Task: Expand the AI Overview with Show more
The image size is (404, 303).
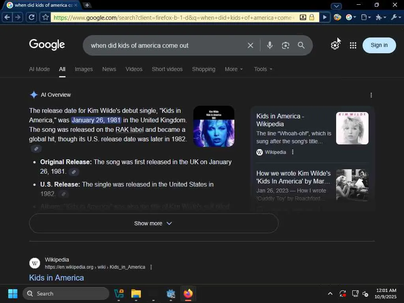Action: click(153, 223)
